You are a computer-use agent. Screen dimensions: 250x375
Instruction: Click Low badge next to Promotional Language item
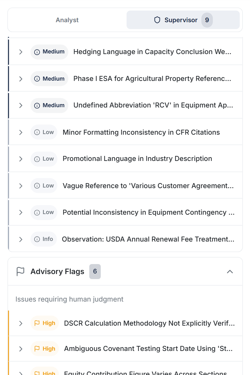pyautogui.click(x=44, y=159)
